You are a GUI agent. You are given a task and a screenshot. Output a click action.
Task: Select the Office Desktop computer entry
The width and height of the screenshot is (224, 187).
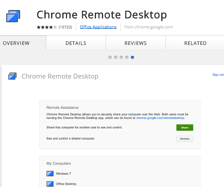pos(120,184)
